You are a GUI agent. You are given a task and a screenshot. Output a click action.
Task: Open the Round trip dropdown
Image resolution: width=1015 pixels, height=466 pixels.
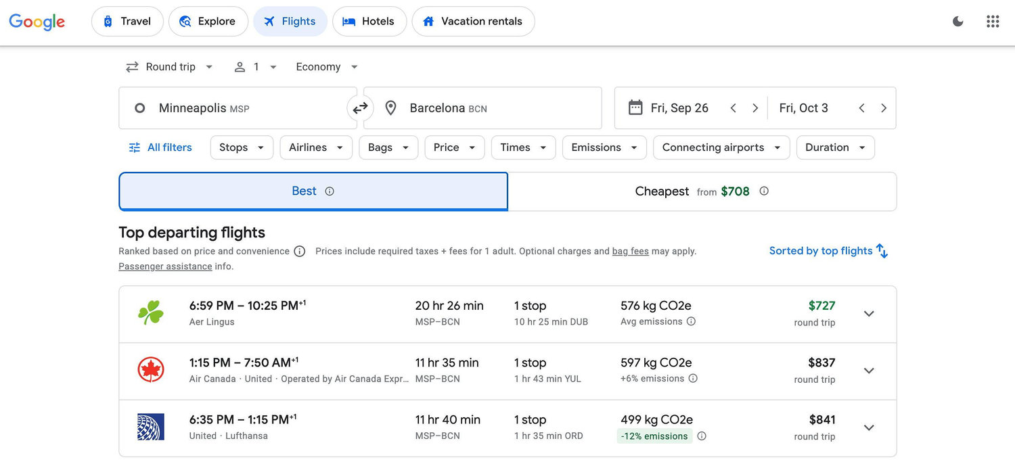coord(170,67)
